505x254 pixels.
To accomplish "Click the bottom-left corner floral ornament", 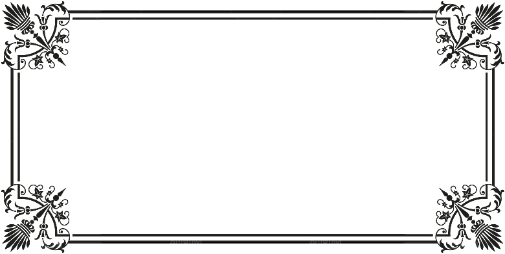I will pyautogui.click(x=36, y=218).
